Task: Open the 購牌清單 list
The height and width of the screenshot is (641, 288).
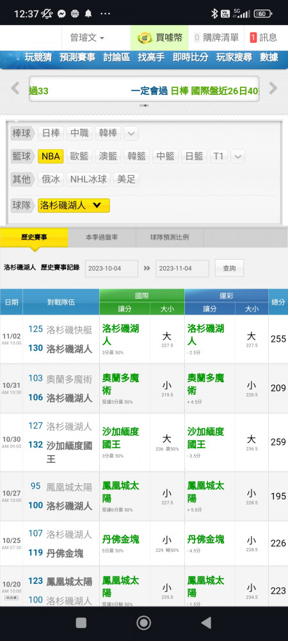Action: pyautogui.click(x=216, y=38)
